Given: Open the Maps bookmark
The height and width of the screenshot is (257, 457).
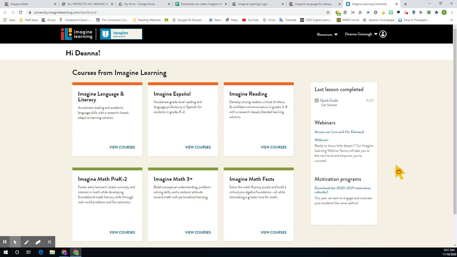Looking at the screenshot, I should [232, 20].
